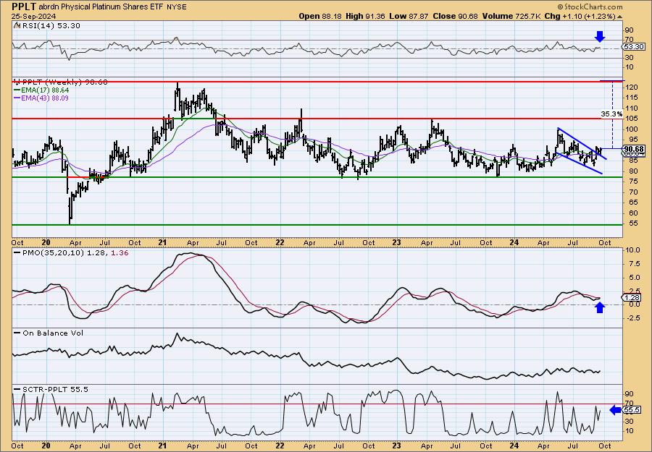Select the PPLT (Weekly) price legend
Image resolution: width=652 pixels, height=452 pixels.
[61, 82]
